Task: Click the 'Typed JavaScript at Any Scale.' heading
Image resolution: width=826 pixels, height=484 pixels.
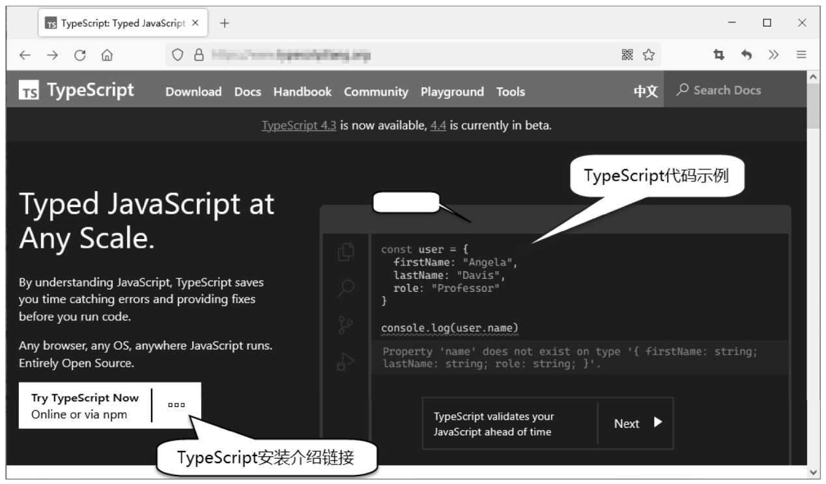Action: pos(147,222)
